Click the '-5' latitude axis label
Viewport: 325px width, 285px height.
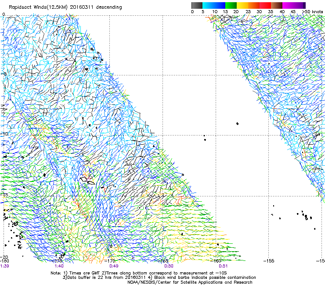tap(4, 74)
